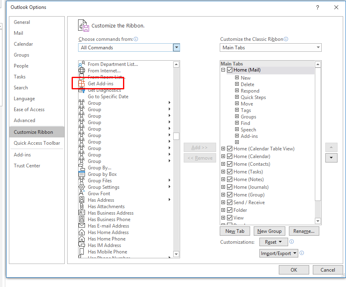
Task: Collapse the Home (Mail) tree node
Action: (223, 70)
